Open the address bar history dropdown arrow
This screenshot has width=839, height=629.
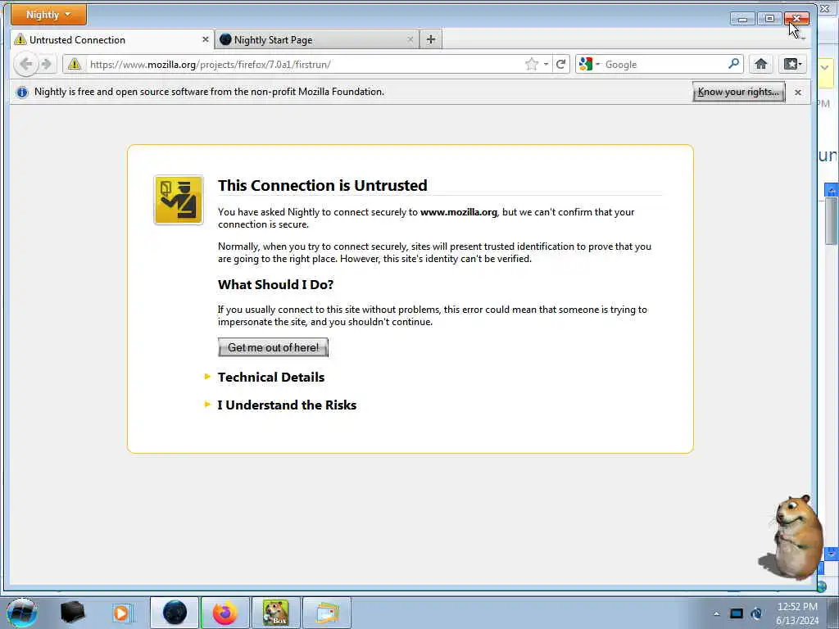(546, 64)
